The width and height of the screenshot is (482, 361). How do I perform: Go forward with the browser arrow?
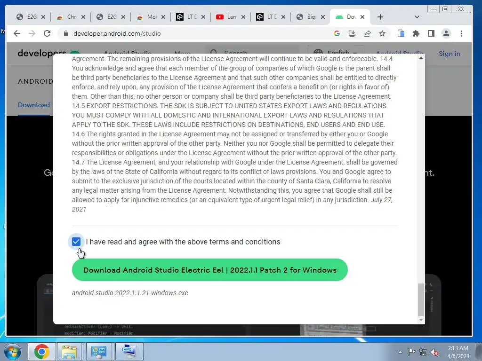click(x=32, y=33)
